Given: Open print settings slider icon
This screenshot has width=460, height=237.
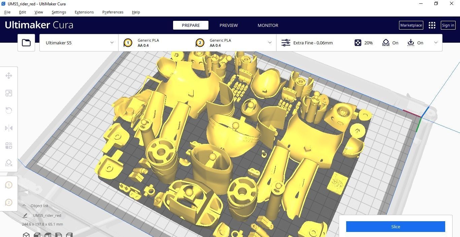Looking at the screenshot, I should [x=286, y=43].
